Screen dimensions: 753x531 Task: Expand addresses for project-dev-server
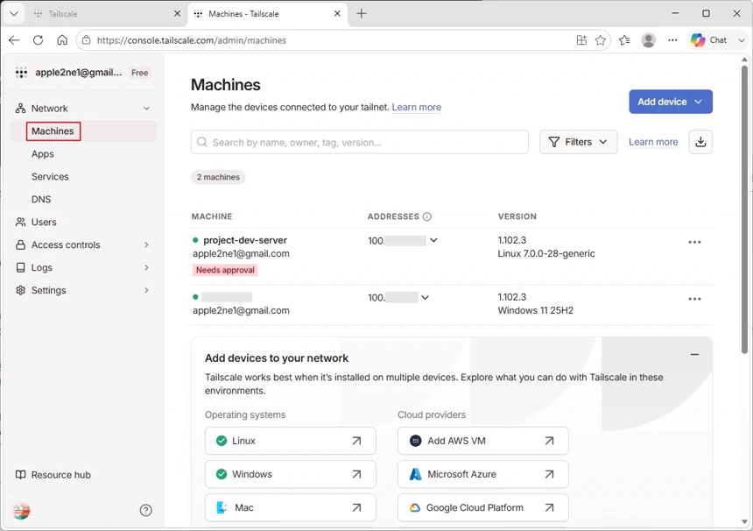[x=433, y=240]
